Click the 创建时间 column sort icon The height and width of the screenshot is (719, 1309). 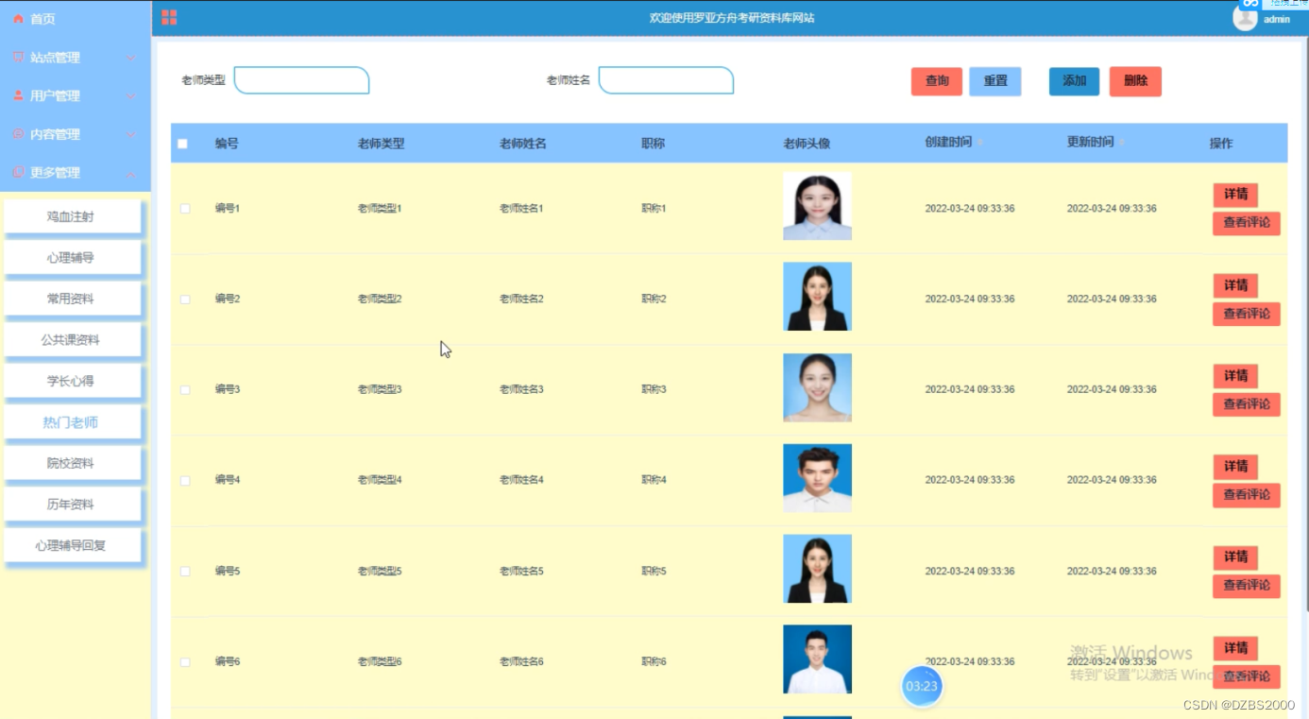(980, 143)
